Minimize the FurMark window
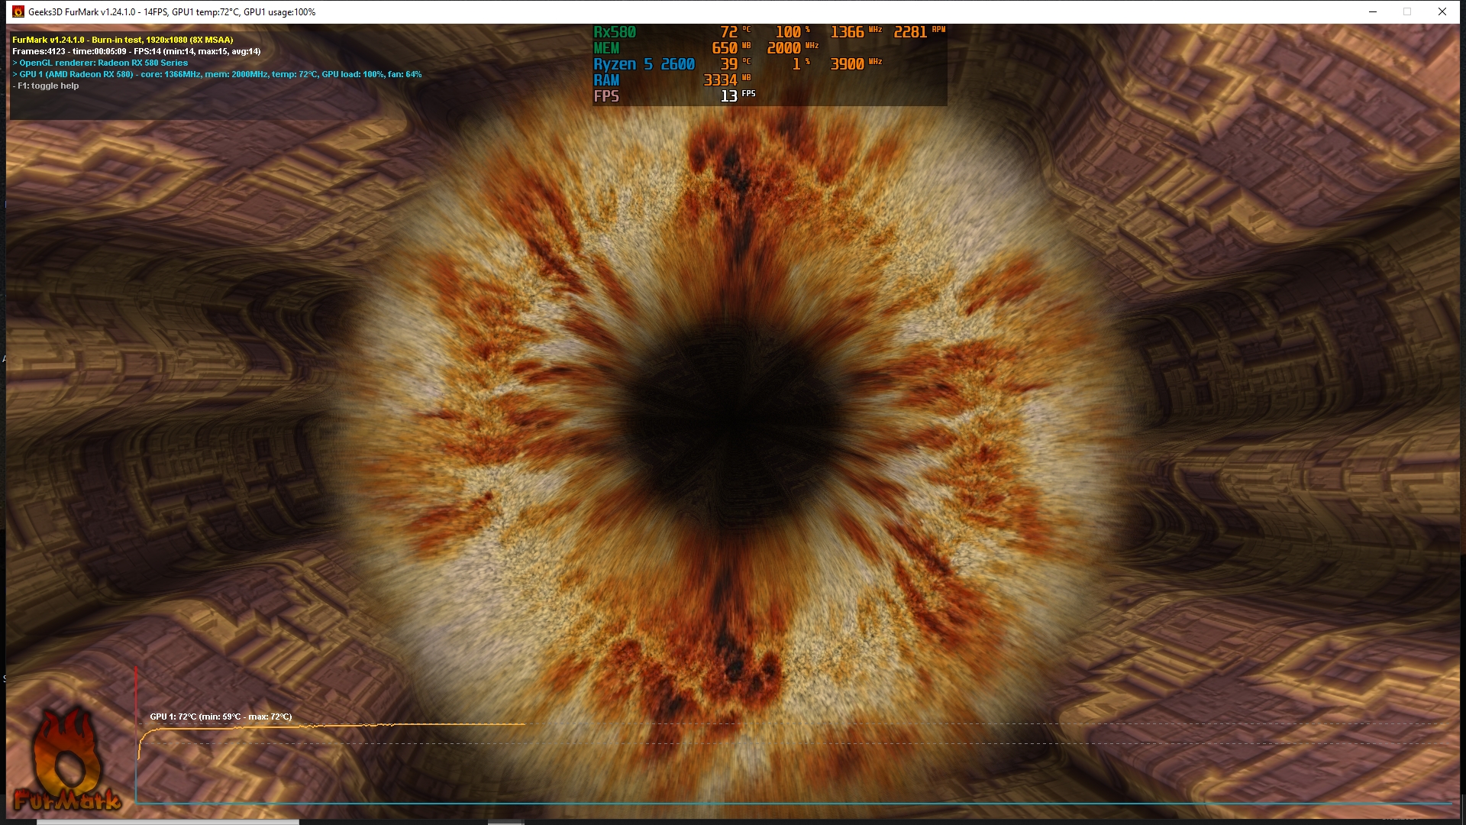 pyautogui.click(x=1372, y=11)
